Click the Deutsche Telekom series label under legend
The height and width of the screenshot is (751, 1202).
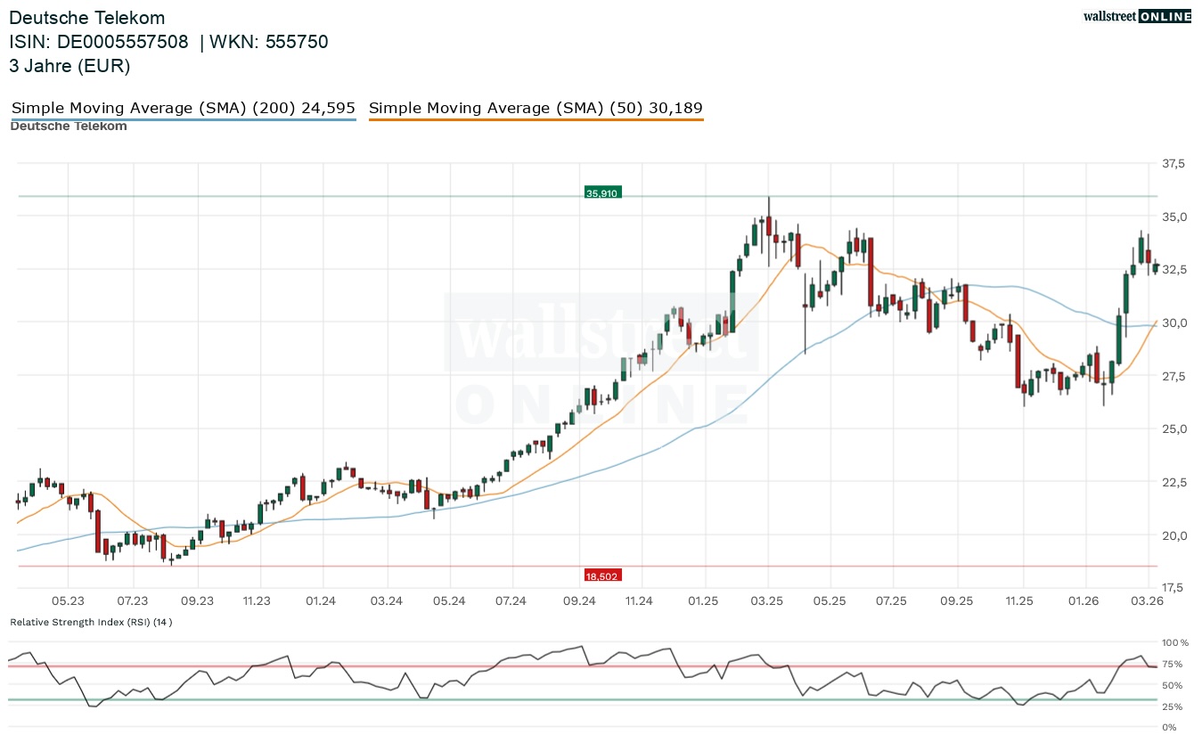[x=69, y=127]
